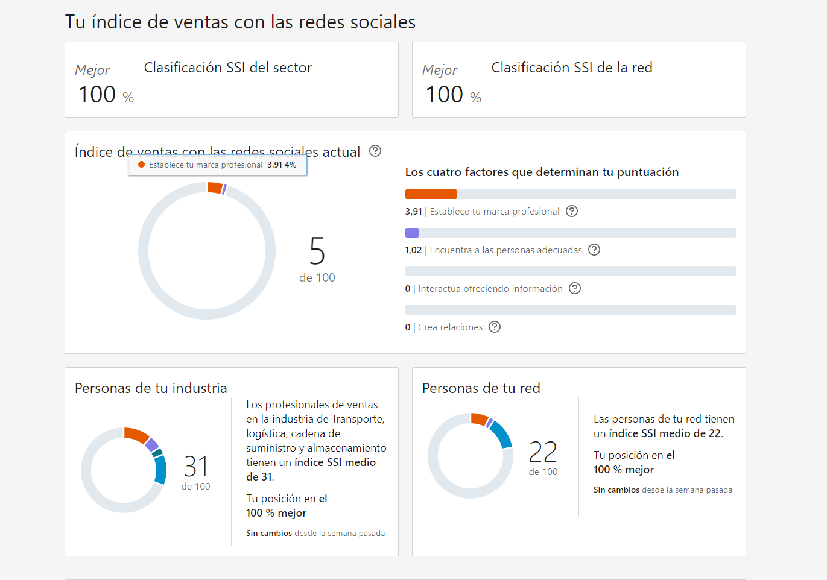Click 'Sin cambios desde la semana pasada' in network card
This screenshot has width=827, height=580.
[x=663, y=490]
